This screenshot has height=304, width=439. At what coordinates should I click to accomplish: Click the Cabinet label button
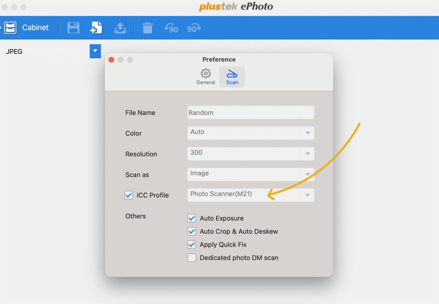click(36, 27)
